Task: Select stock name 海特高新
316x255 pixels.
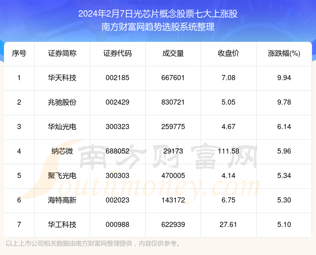Action: pos(62,200)
